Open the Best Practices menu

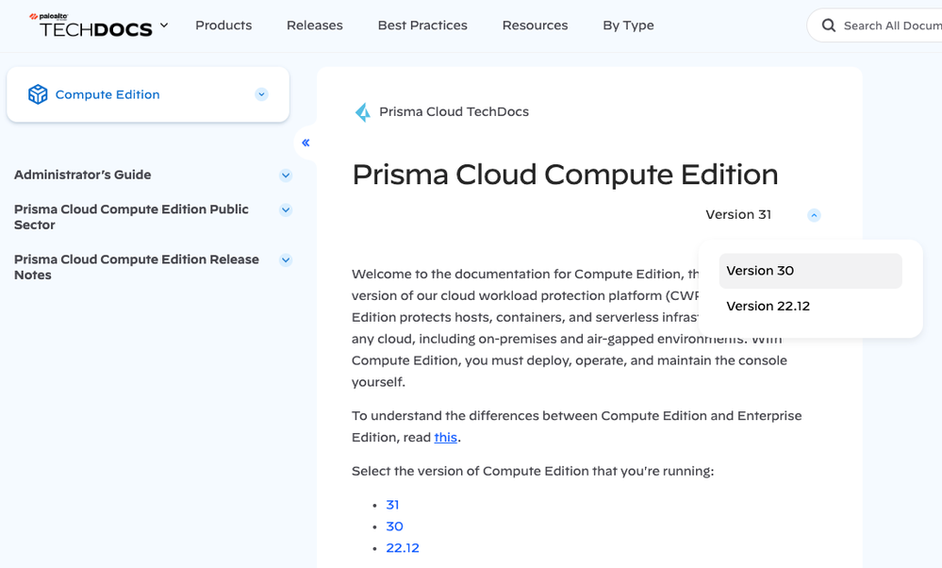[422, 25]
